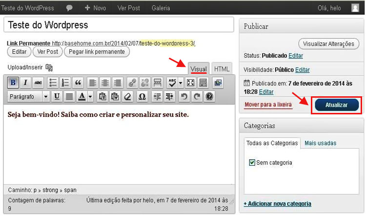Edit Visibilidade via Editar link
Screen dimensions: 366x217
[303, 70]
